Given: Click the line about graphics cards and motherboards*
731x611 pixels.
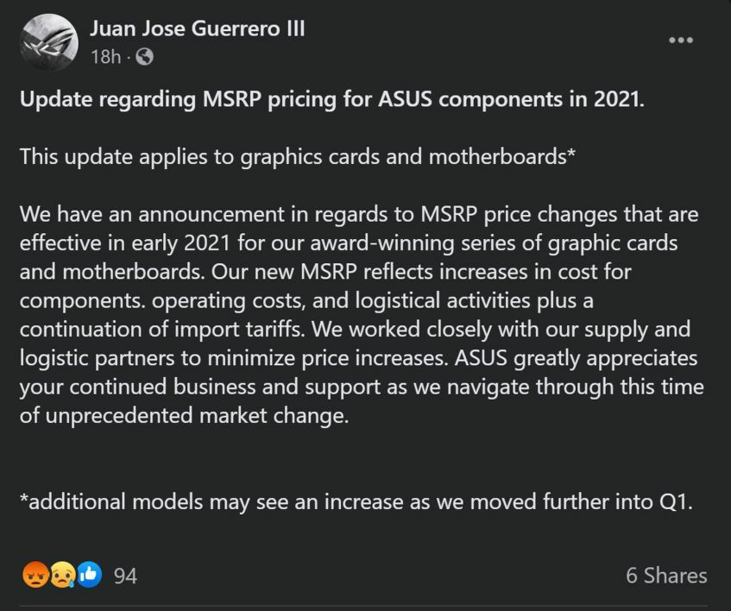Looking at the screenshot, I should click(x=297, y=156).
